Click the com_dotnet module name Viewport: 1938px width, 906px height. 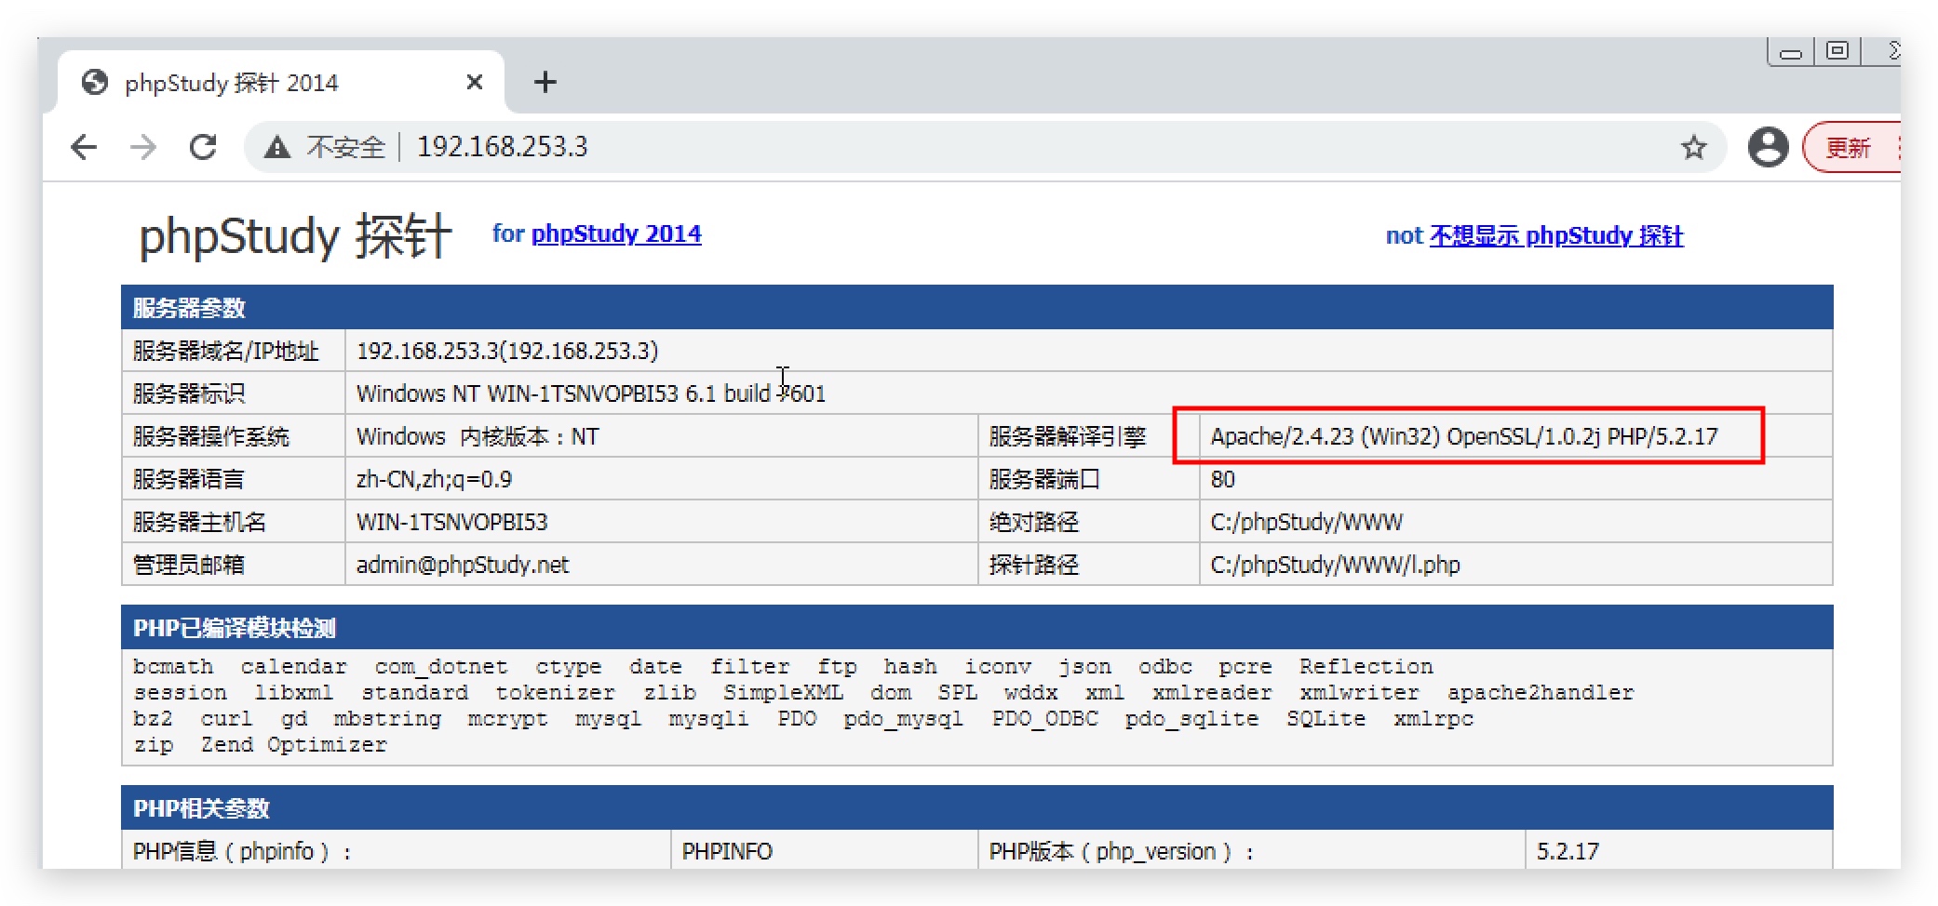(441, 667)
